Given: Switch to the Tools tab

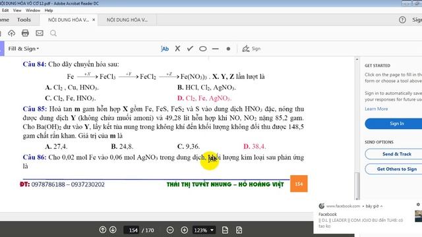Looking at the screenshot, I should (x=24, y=20).
